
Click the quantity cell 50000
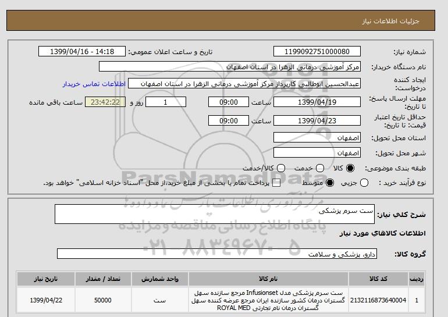pos(103,300)
